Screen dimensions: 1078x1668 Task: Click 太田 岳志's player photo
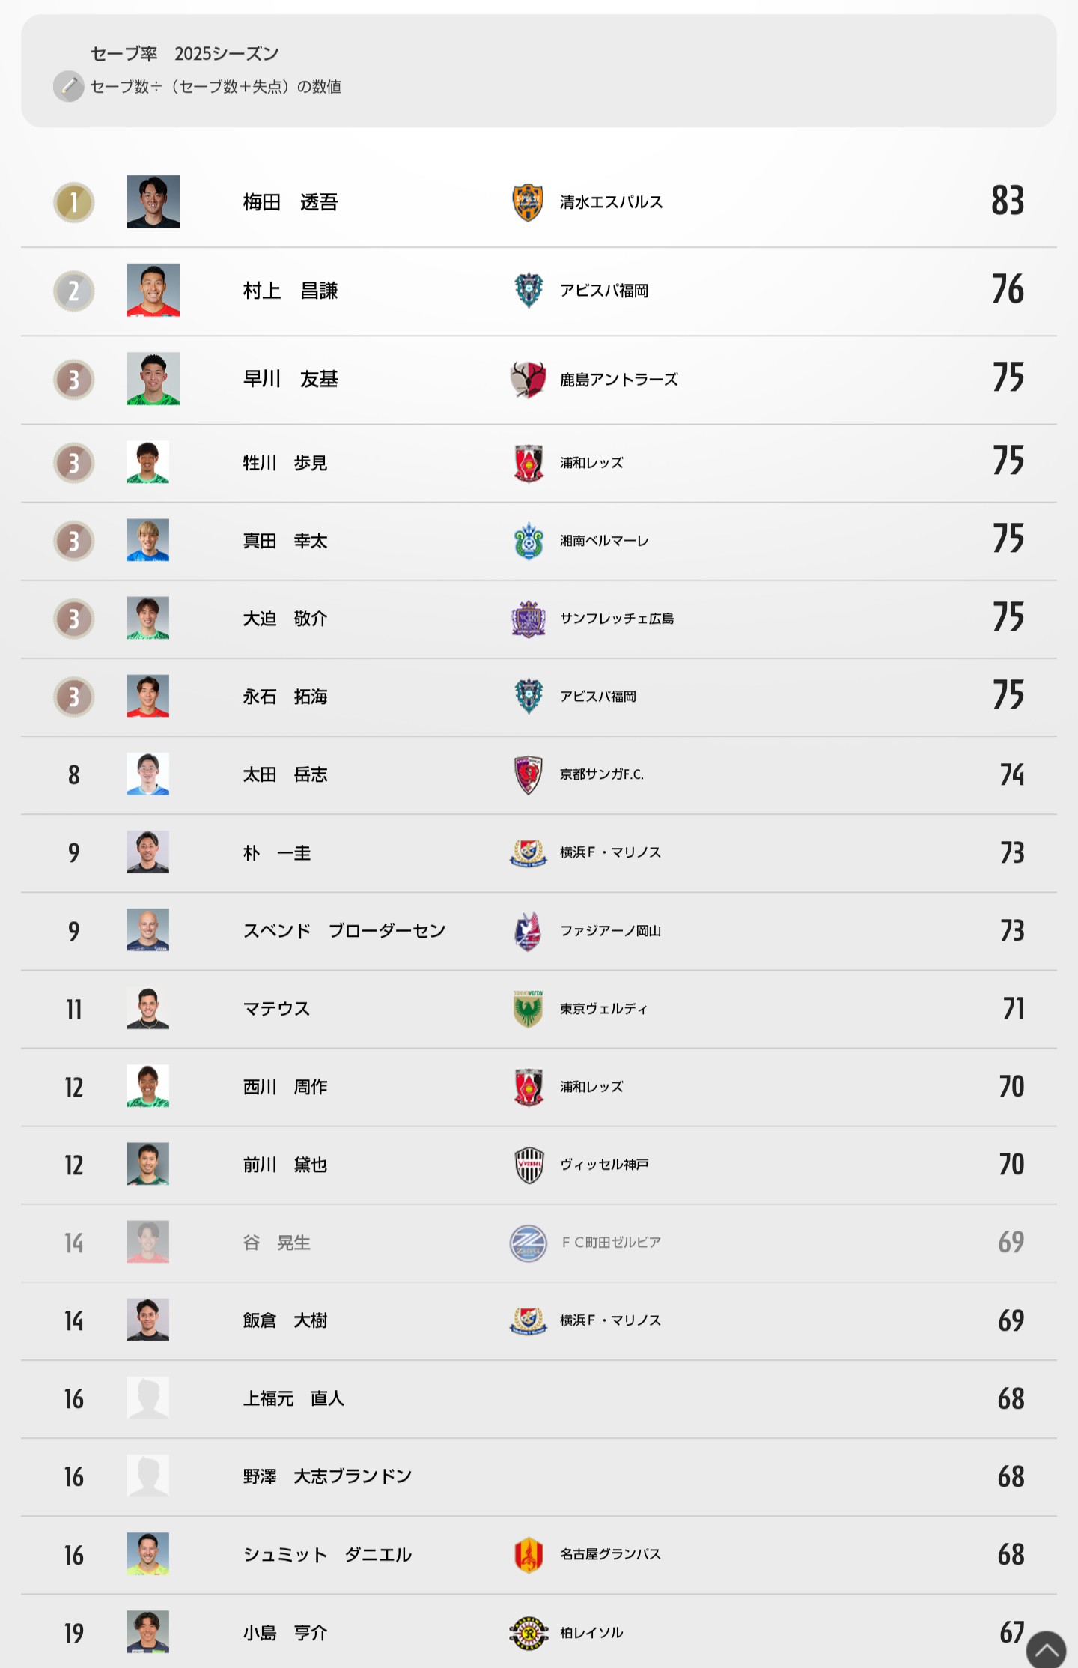point(147,774)
